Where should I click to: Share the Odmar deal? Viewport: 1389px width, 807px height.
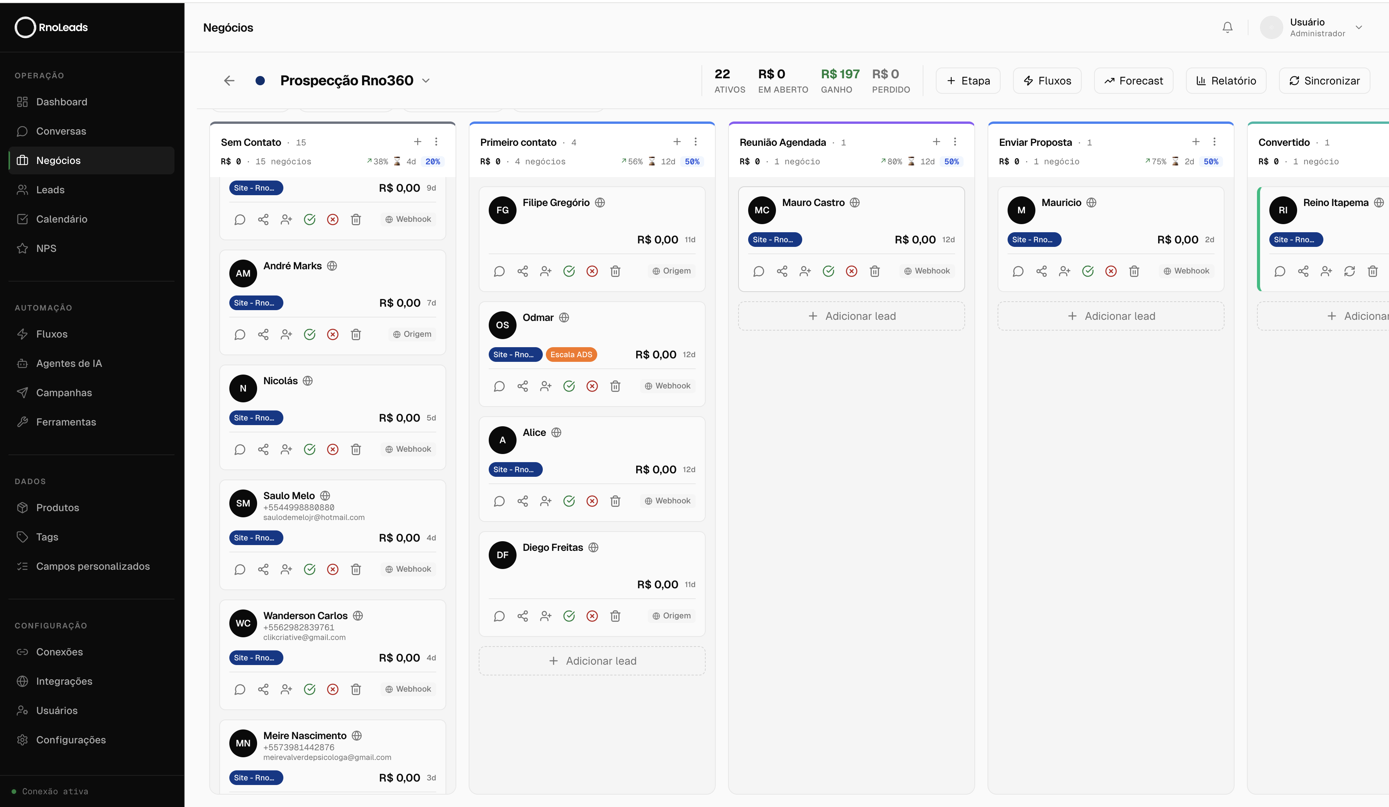click(523, 386)
